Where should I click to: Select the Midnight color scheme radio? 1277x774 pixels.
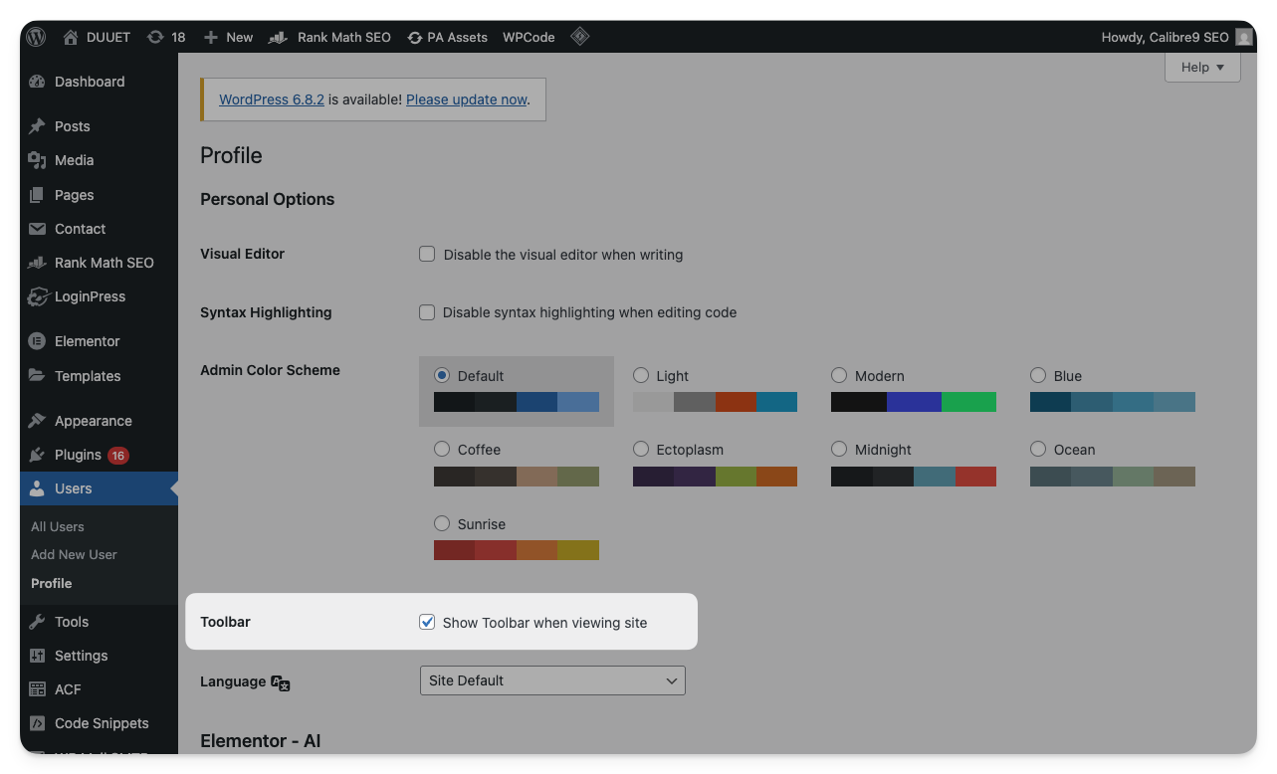[x=839, y=450]
